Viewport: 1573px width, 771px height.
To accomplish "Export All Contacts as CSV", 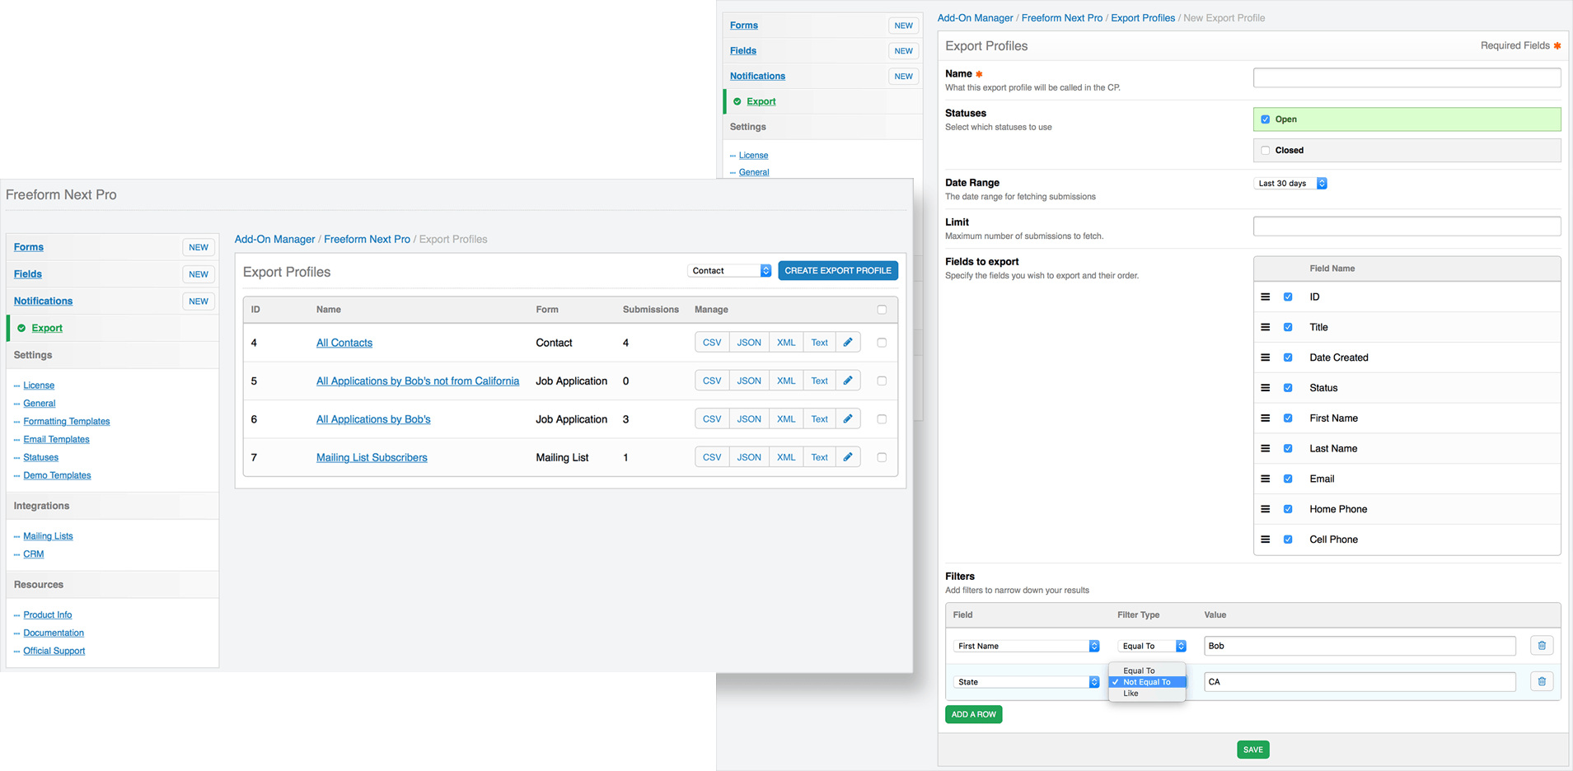I will pos(712,343).
